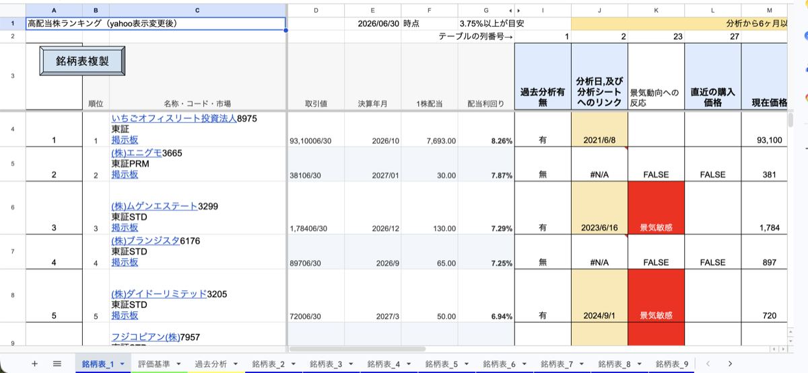Screen dimensions: 808x373
Task: Select the 配当利回り column label cell
Action: [485, 77]
